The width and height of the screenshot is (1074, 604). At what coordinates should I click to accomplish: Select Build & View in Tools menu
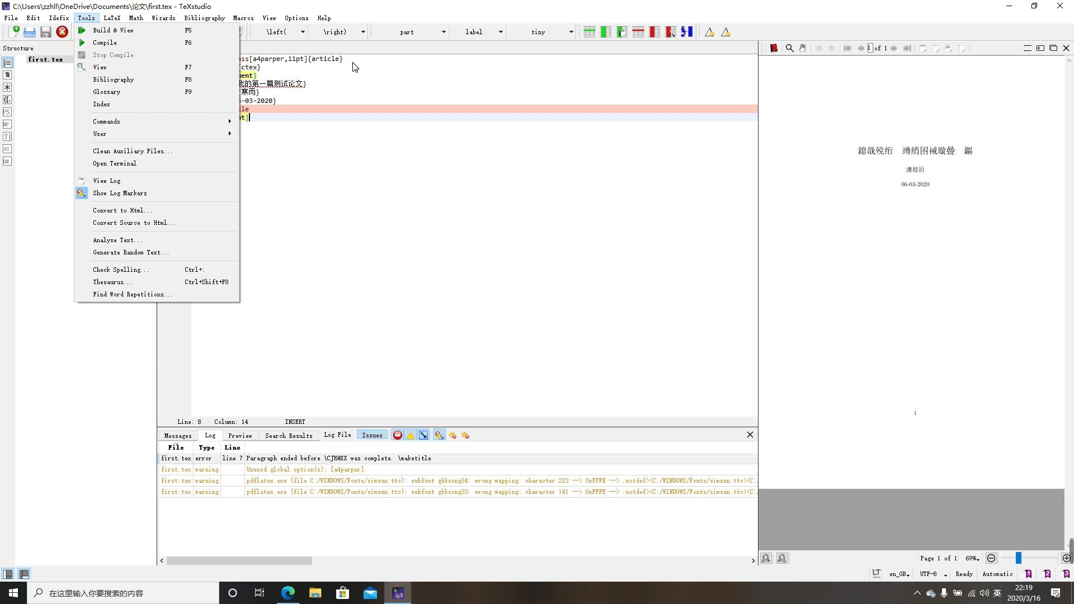[113, 30]
